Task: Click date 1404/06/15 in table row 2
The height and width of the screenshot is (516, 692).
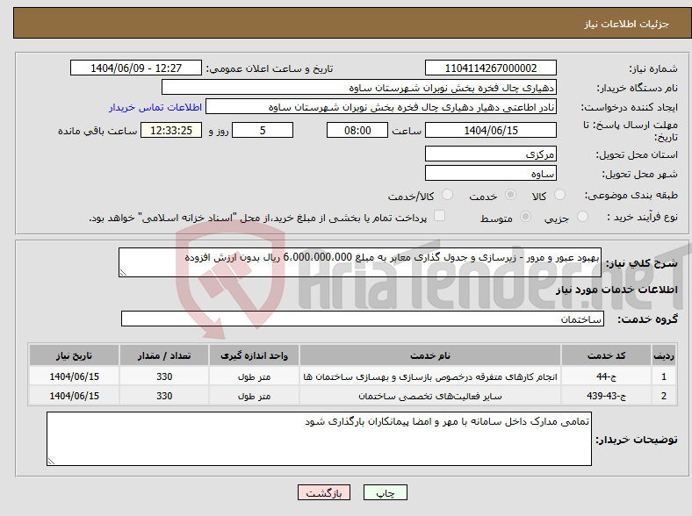Action: pos(74,396)
